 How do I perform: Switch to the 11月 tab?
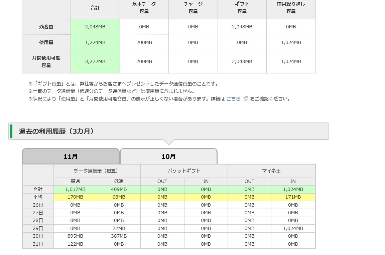pos(71,156)
